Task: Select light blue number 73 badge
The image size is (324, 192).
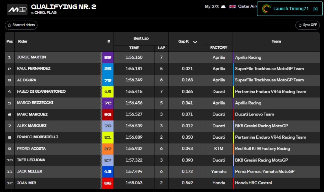Action: (x=108, y=126)
